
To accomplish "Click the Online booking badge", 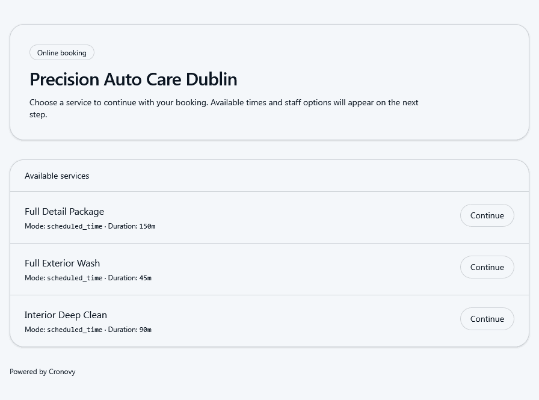I will tap(61, 52).
